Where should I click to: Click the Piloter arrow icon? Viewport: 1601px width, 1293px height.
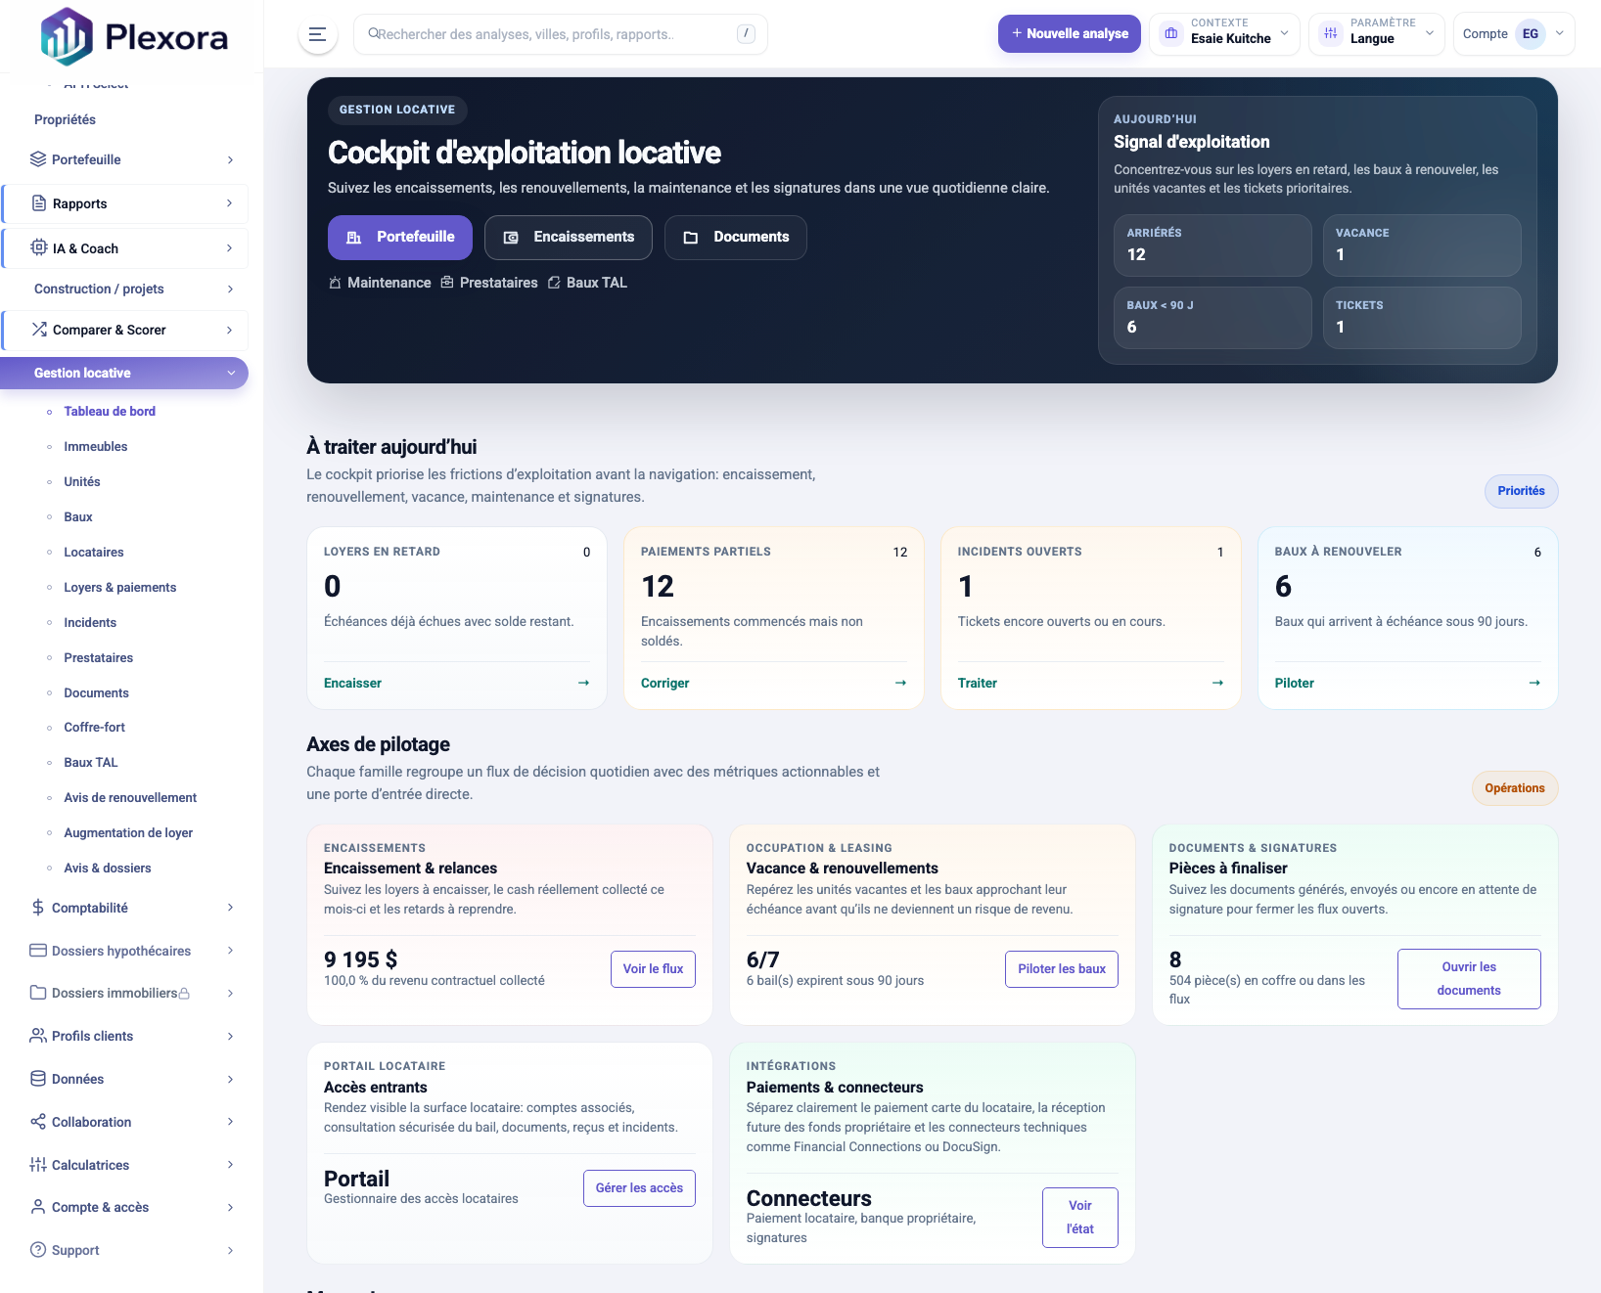[1533, 683]
